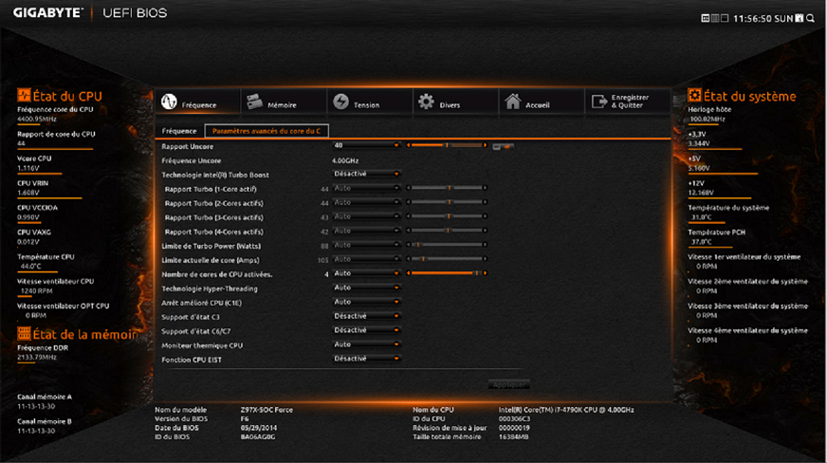
Task: Click left arrow of Limite de Turbo Power slider
Action: 408,245
